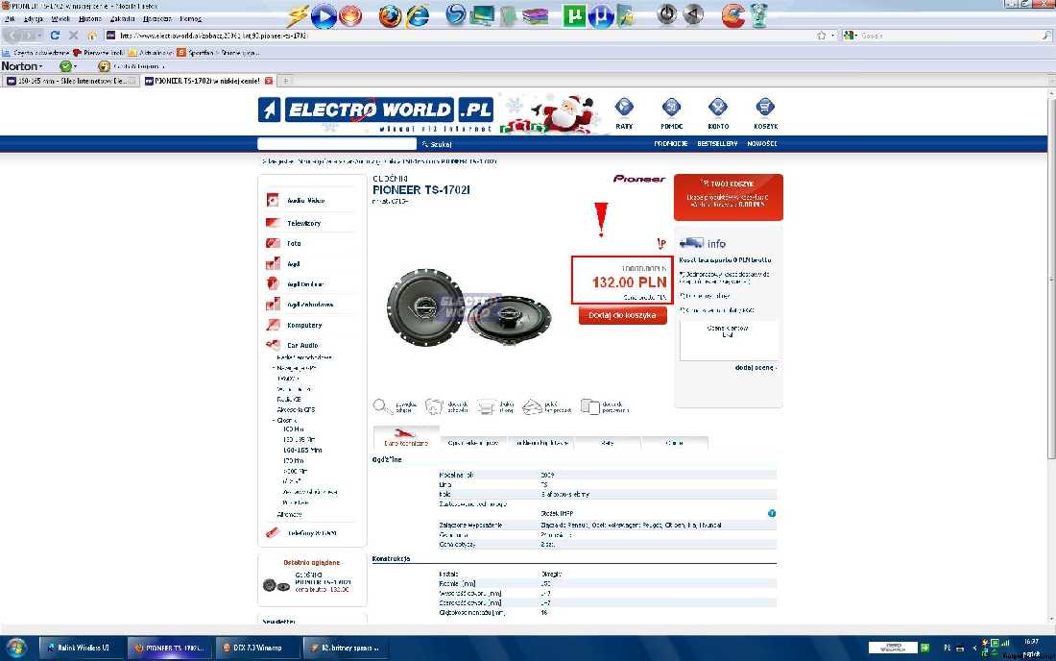Click the Twój Koszyk cart panel

(728, 197)
